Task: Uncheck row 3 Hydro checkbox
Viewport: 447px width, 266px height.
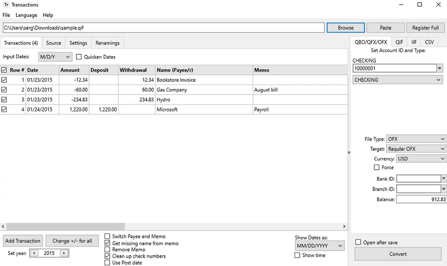Action: (4, 100)
